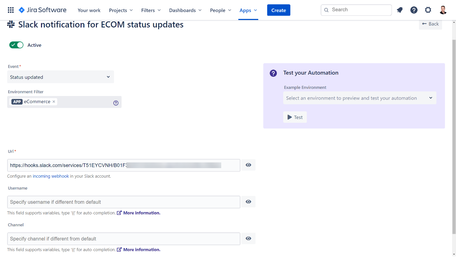Click the user profile avatar

click(443, 10)
